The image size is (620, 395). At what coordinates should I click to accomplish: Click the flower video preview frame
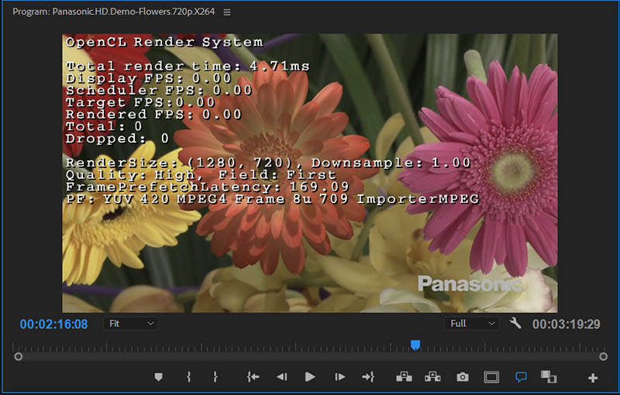(x=310, y=173)
